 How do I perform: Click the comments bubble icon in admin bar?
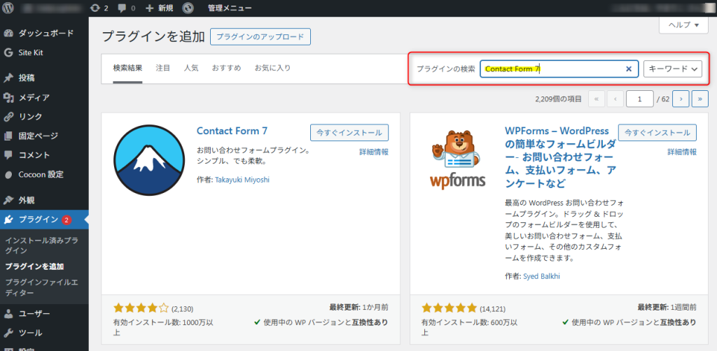point(127,8)
